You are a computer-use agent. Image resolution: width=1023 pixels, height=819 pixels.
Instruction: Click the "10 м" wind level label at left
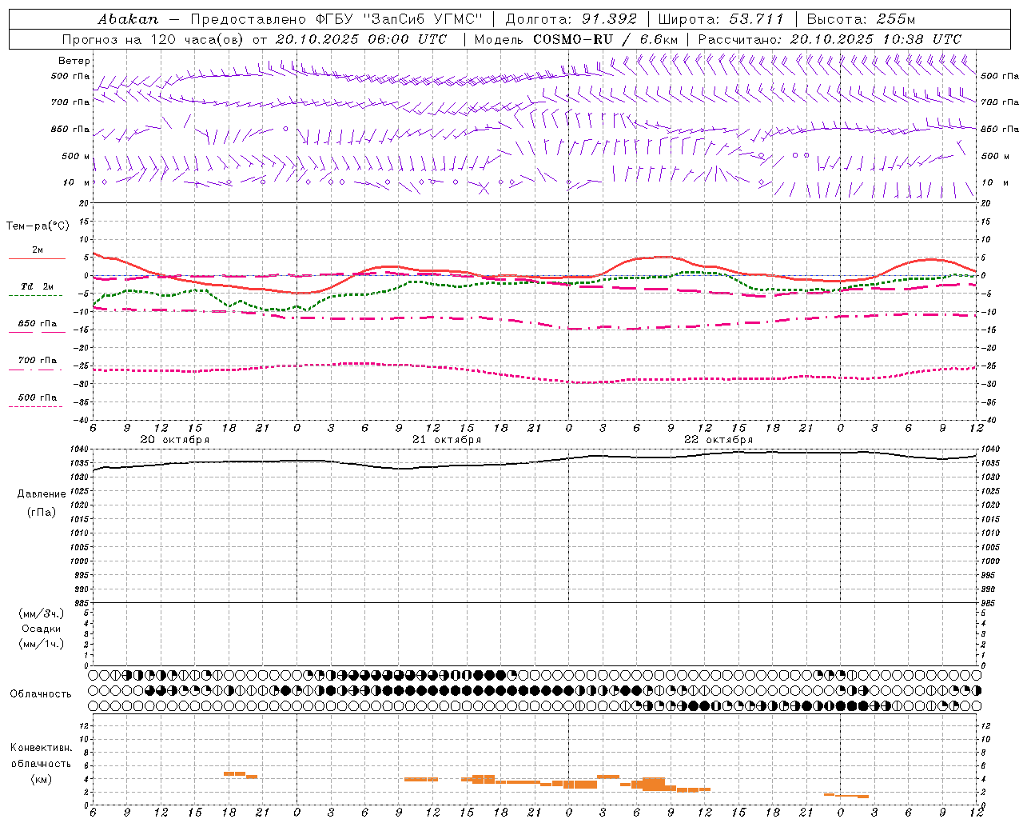[x=77, y=182]
